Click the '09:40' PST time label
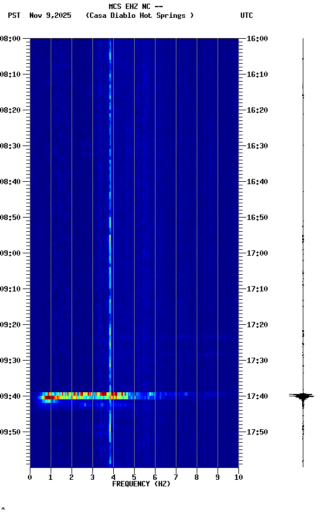 [10, 396]
